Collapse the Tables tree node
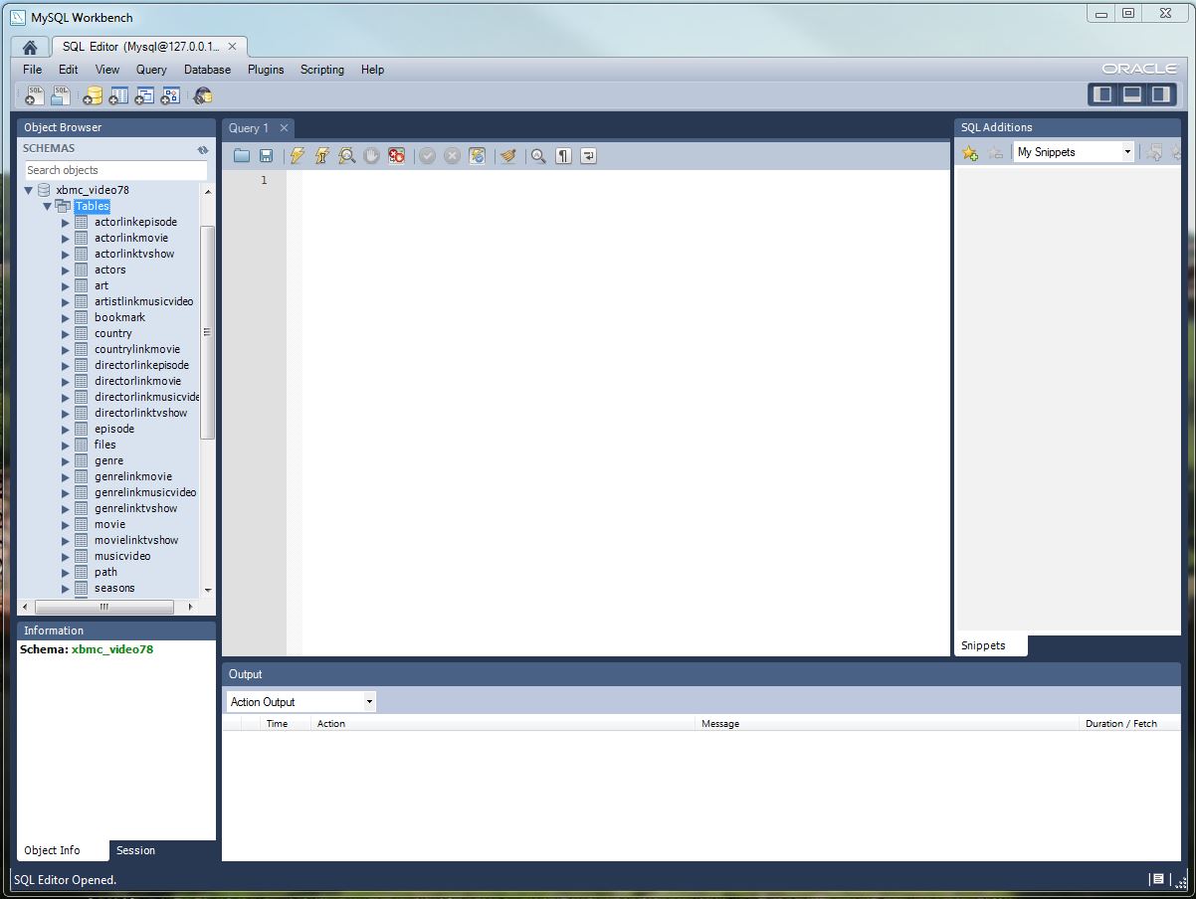Image resolution: width=1196 pixels, height=899 pixels. click(x=47, y=206)
